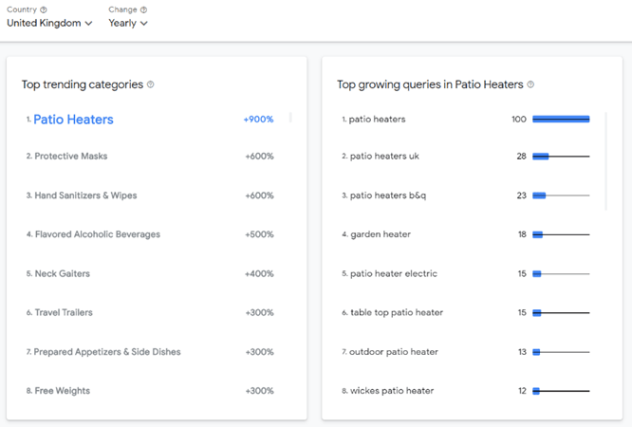Click the queries list scrollbar
Viewport: 632px width, 427px height.
pyautogui.click(x=605, y=161)
